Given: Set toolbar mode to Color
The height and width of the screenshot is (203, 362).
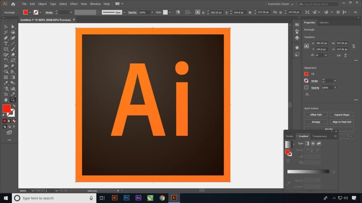Looking at the screenshot, I should (5, 121).
